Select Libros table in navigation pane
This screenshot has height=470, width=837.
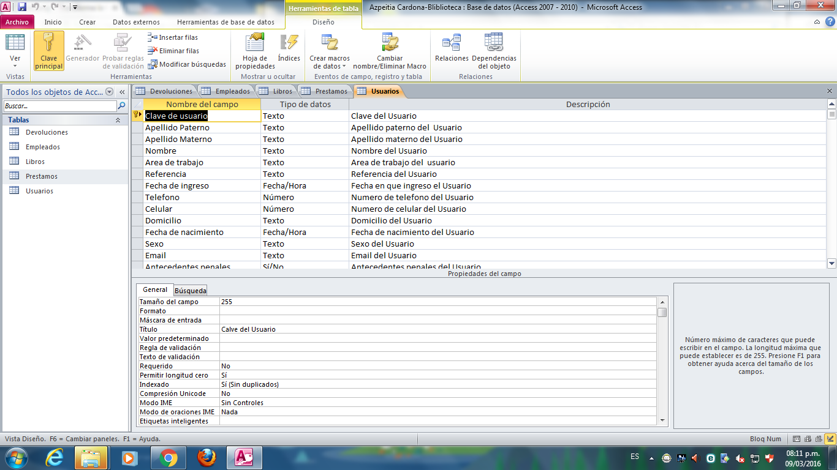35,162
